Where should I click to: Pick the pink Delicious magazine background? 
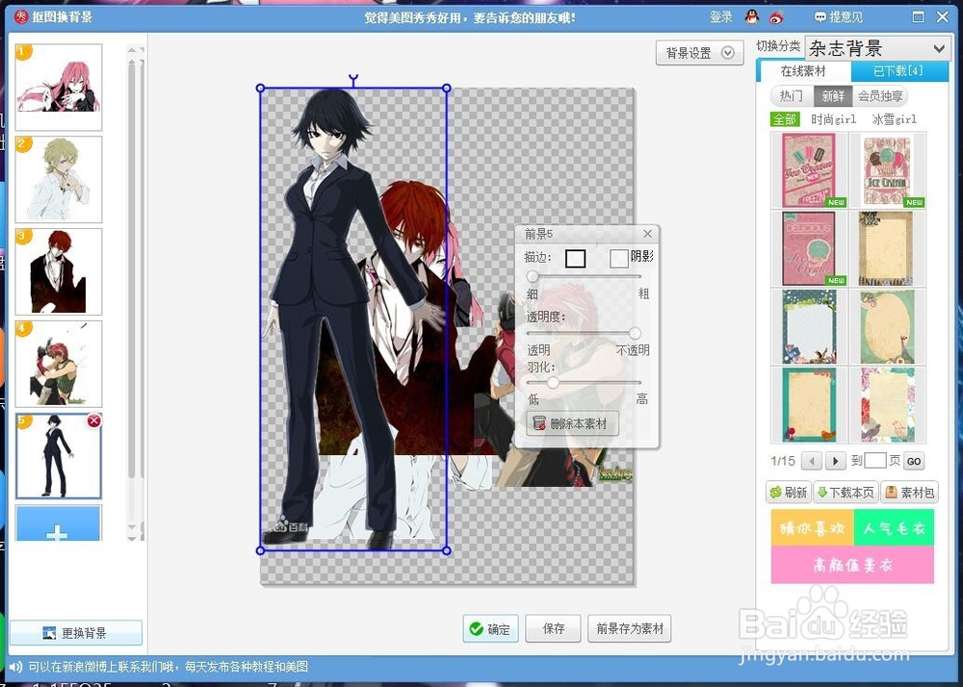tap(809, 248)
